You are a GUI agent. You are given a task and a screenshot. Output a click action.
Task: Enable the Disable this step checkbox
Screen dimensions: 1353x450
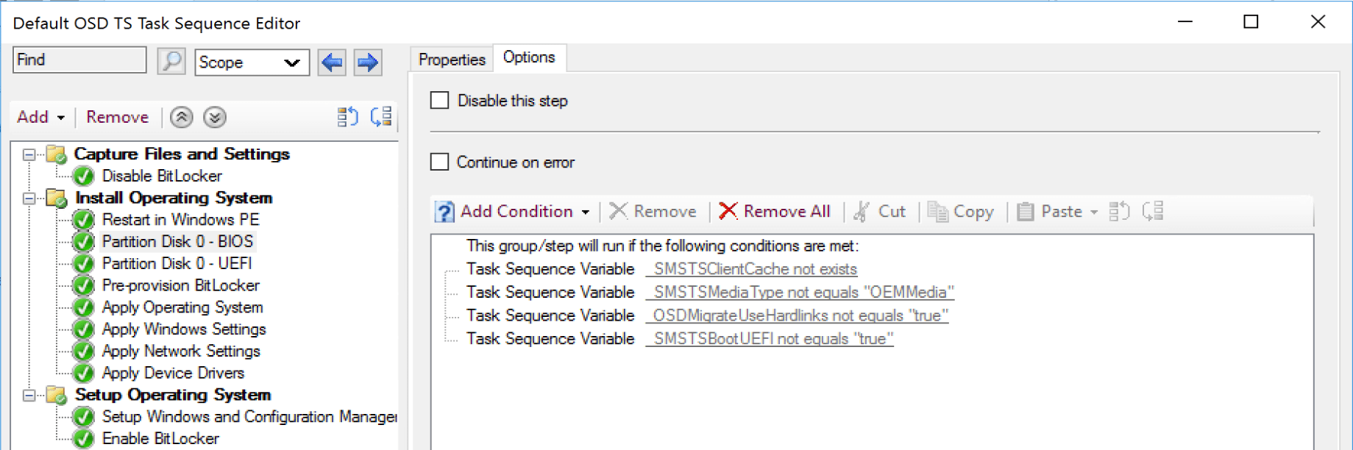point(440,101)
